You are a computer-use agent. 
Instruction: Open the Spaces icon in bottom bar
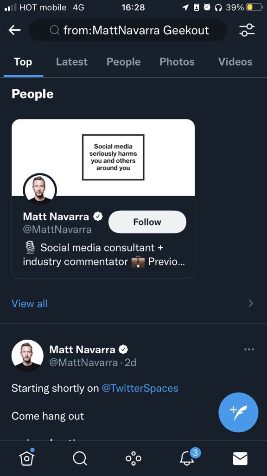pos(133,458)
